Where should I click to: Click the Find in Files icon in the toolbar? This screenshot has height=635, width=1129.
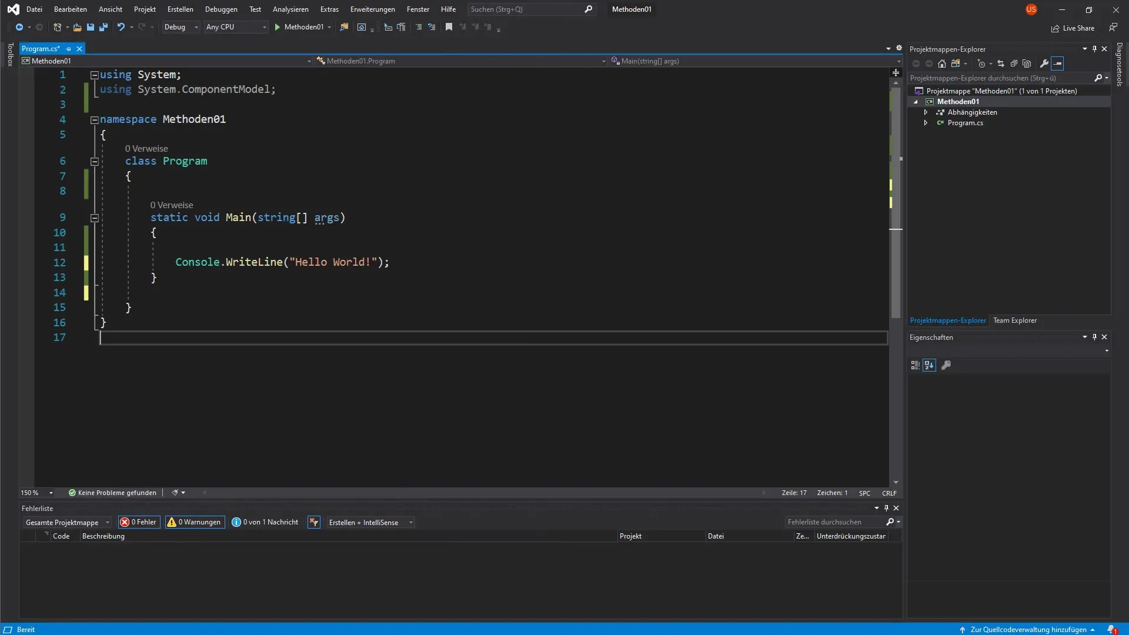344,27
